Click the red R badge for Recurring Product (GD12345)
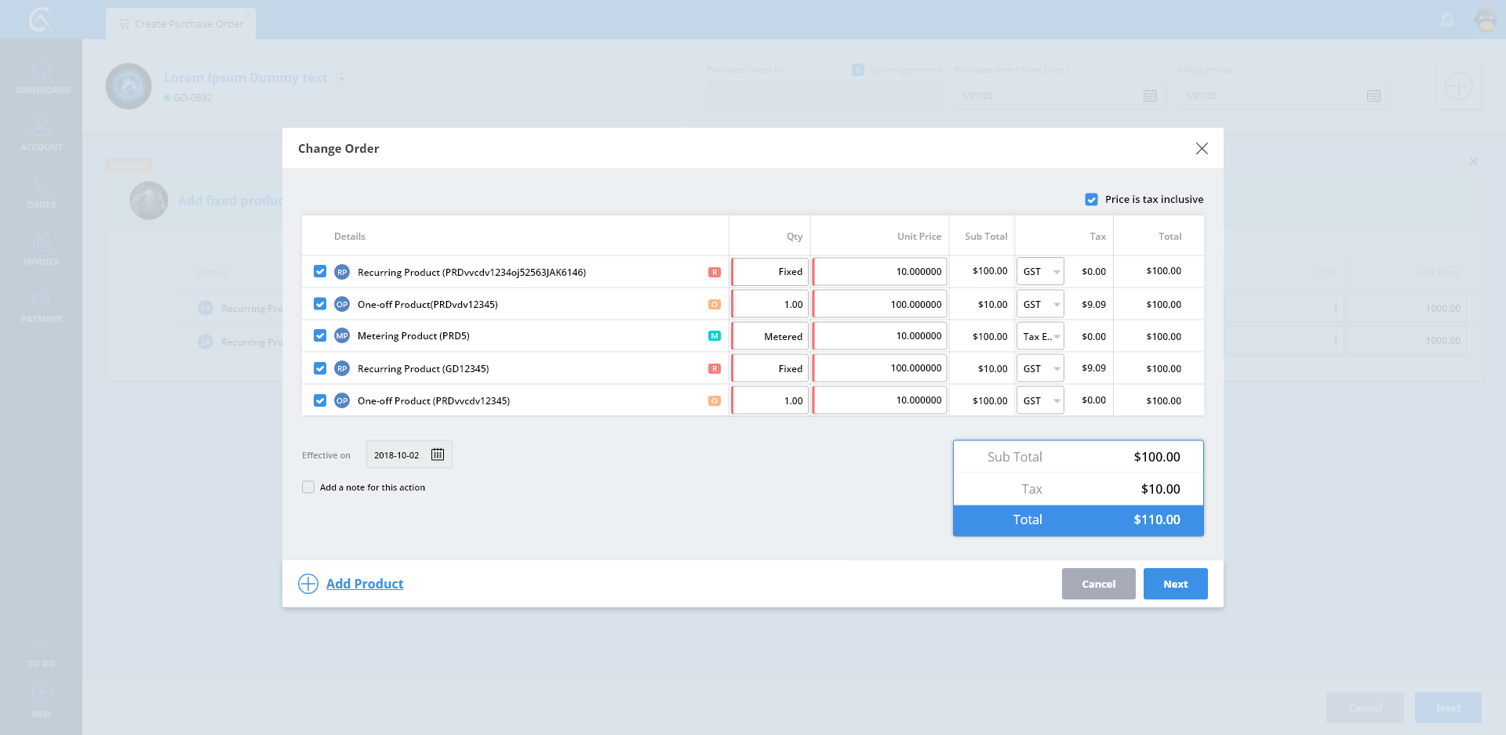 click(x=715, y=368)
